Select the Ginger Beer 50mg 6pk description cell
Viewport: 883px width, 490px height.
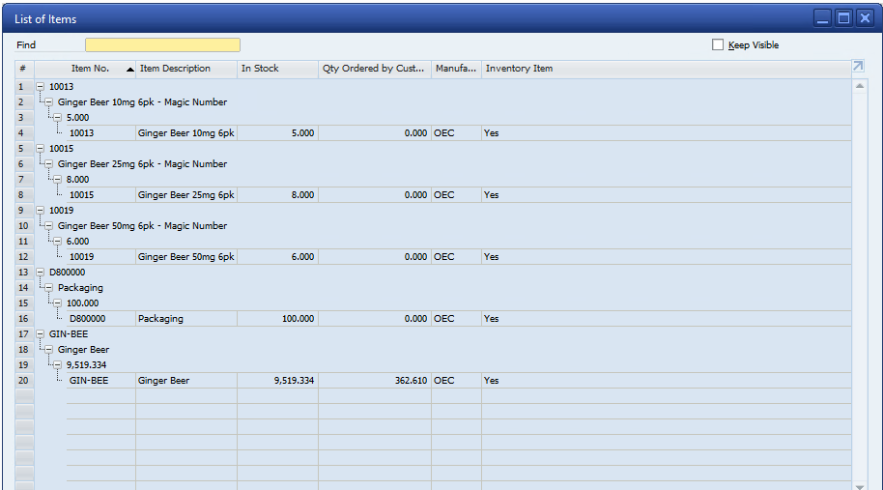pos(186,257)
